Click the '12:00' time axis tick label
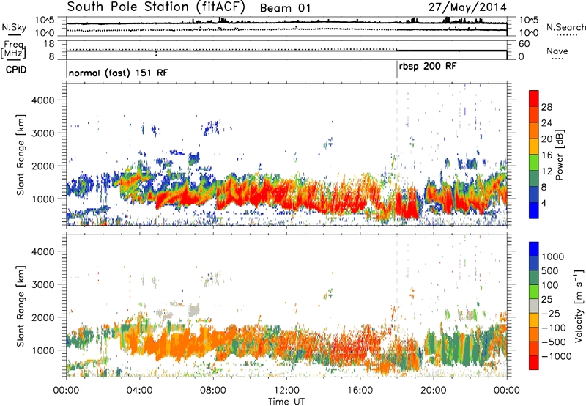Screen dimensions: 586x406 (x=286, y=390)
